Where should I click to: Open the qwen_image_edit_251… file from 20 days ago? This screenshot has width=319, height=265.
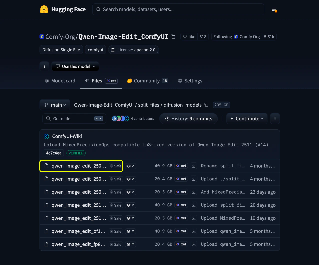point(79,205)
